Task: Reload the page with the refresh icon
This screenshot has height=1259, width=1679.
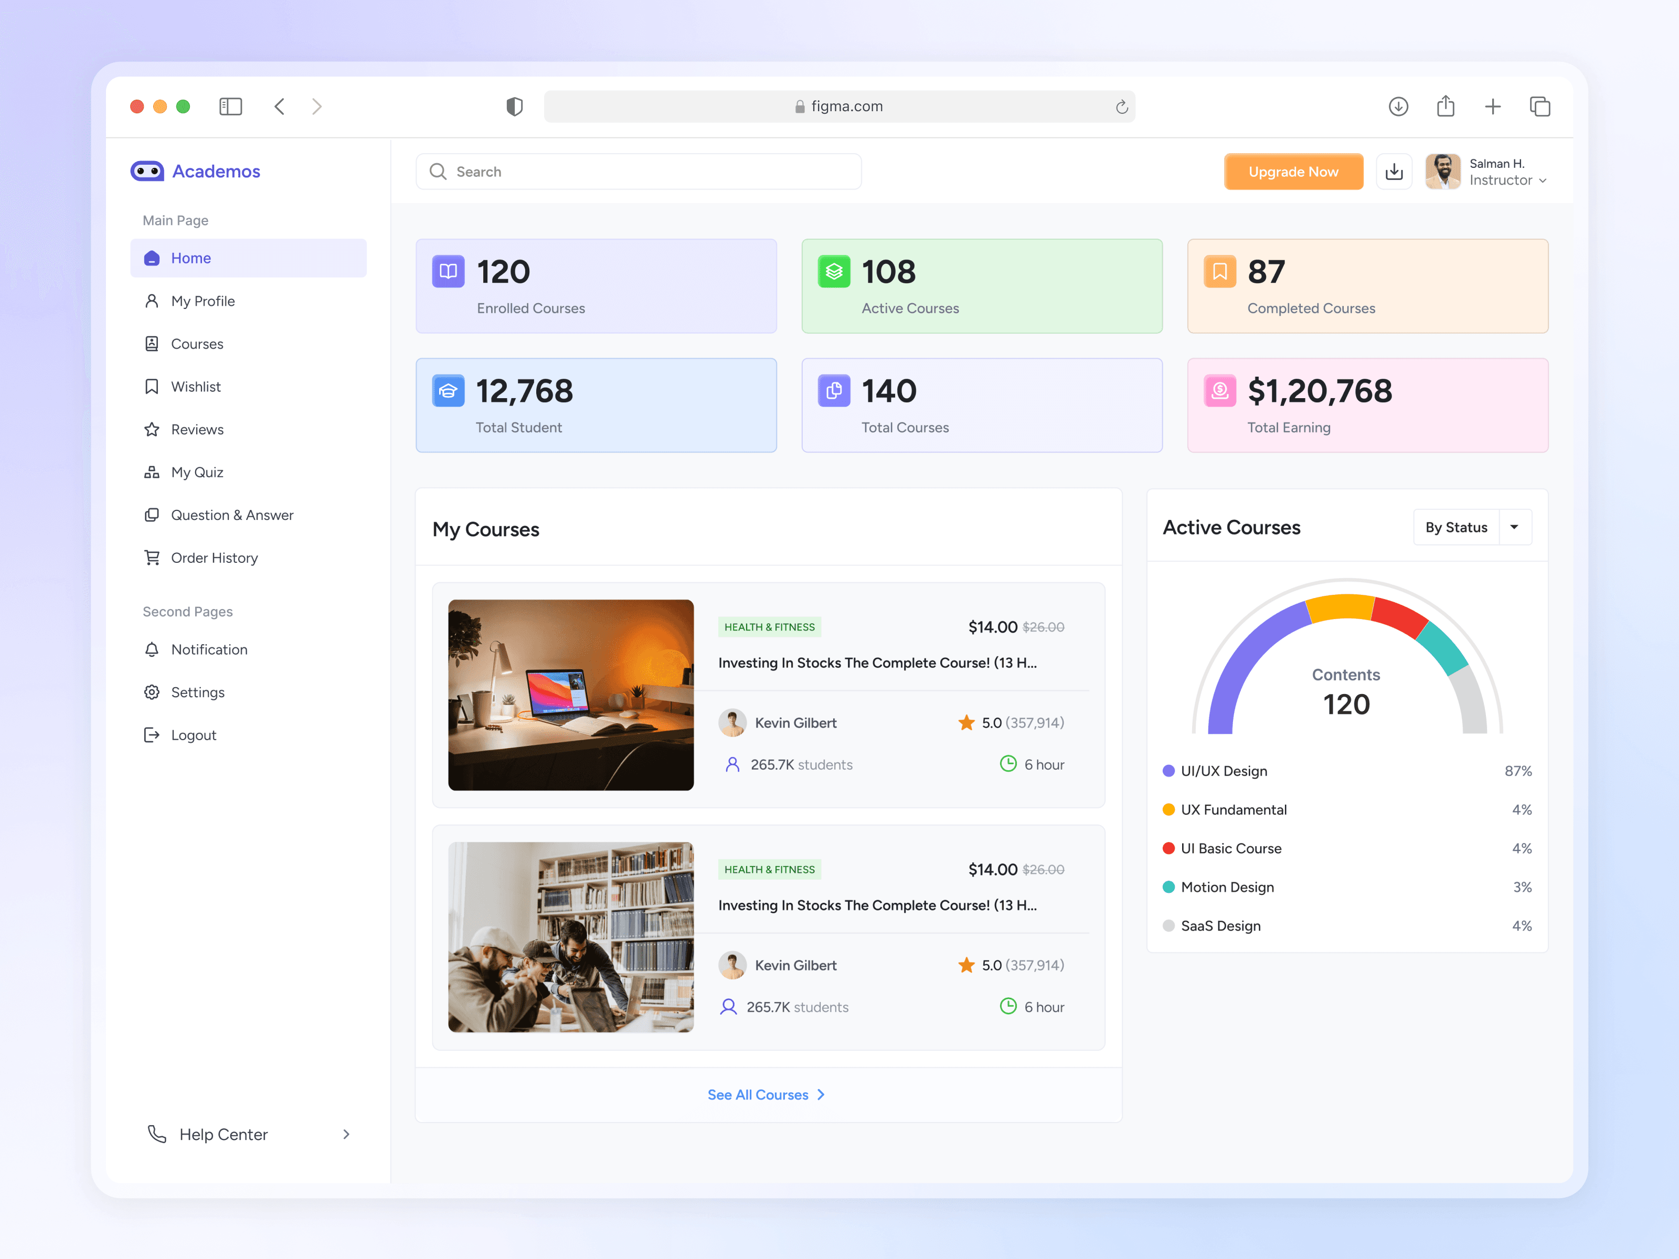Action: pyautogui.click(x=1121, y=107)
